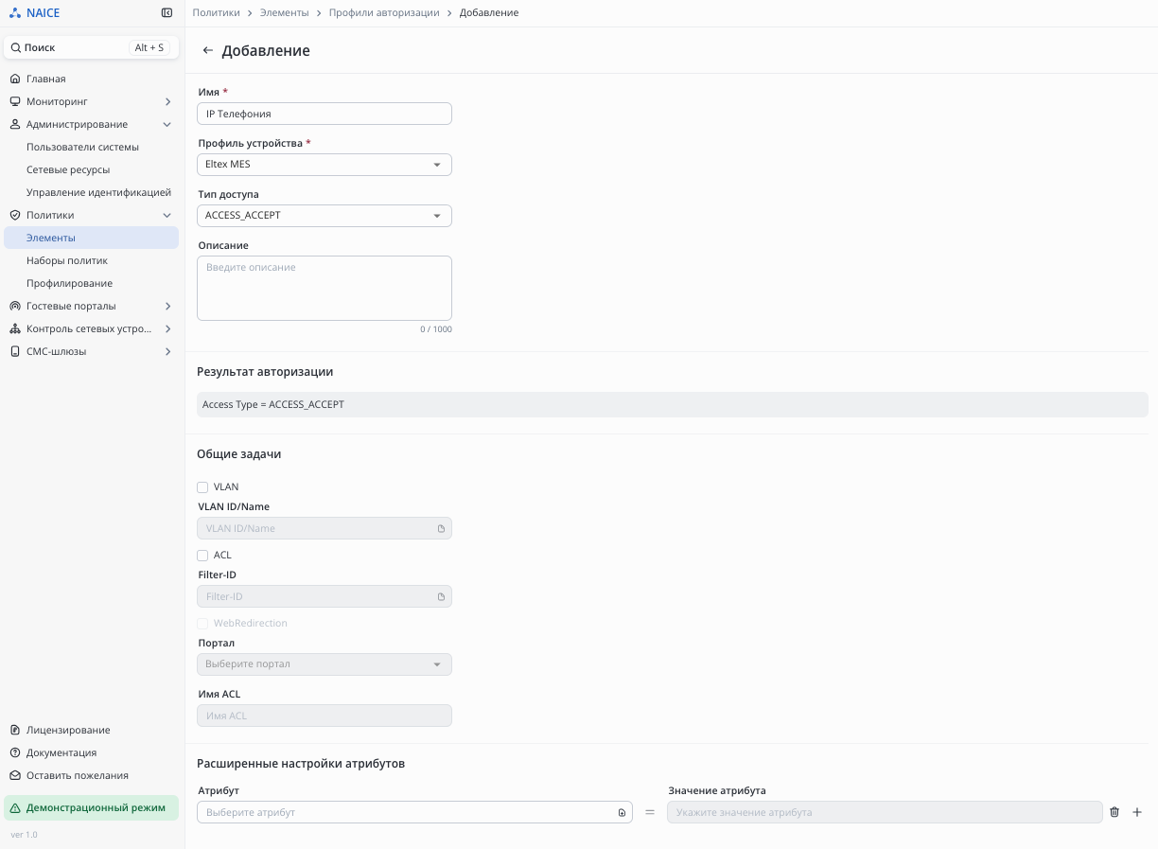Click the icon inside the Атрибут field

[622, 813]
